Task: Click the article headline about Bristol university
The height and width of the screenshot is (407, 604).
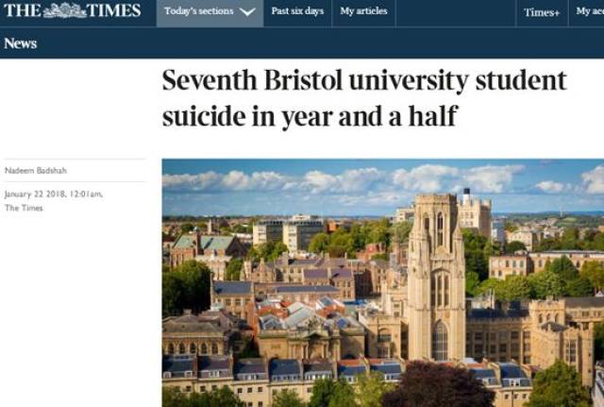Action: click(364, 99)
